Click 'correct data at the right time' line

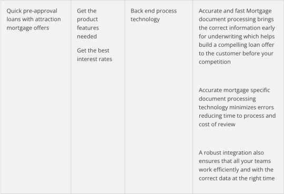(x=237, y=178)
